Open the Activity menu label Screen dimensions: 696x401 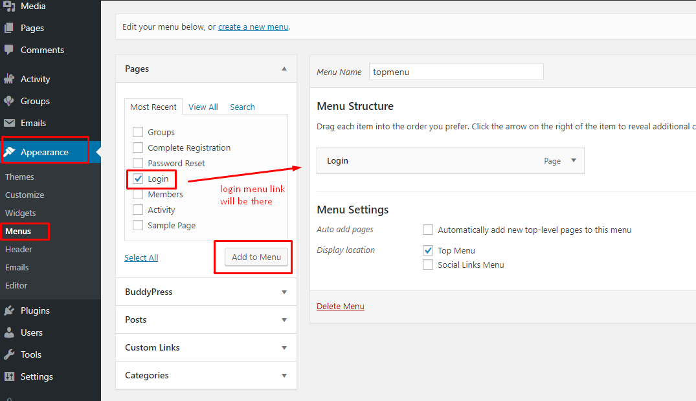(x=36, y=79)
